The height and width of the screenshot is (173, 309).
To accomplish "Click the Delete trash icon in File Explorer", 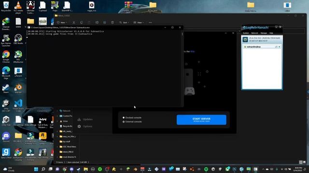I will [112, 23].
